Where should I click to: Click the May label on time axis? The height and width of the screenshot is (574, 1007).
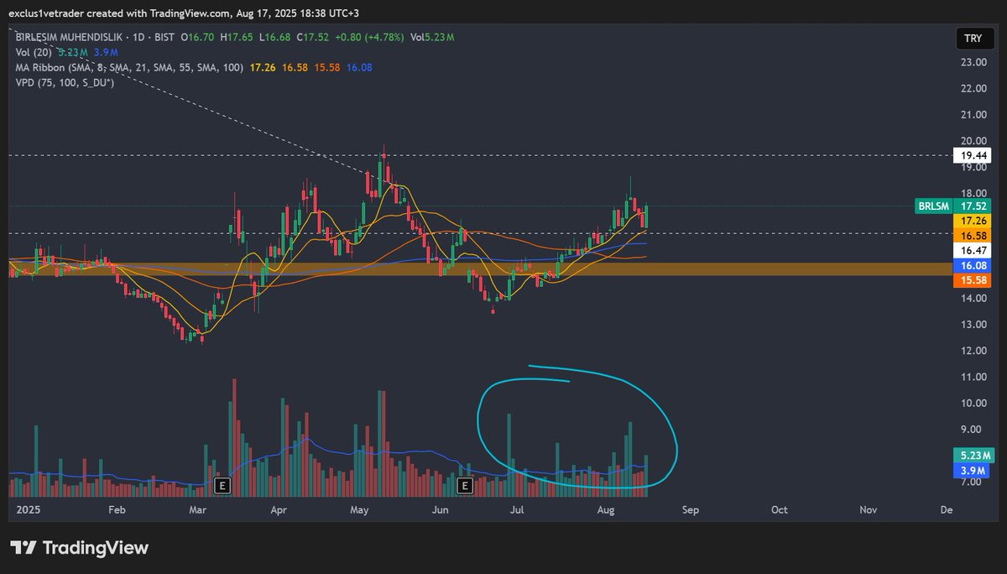pos(360,509)
